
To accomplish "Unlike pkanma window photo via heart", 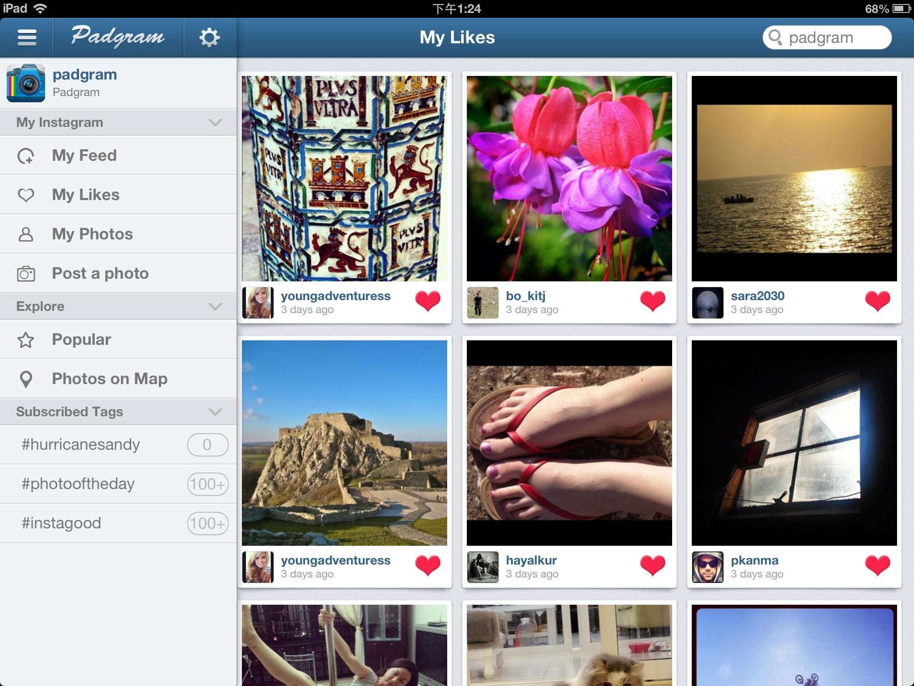I will (x=878, y=565).
